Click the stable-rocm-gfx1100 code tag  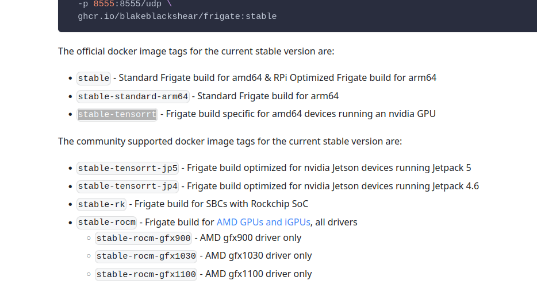click(x=146, y=274)
